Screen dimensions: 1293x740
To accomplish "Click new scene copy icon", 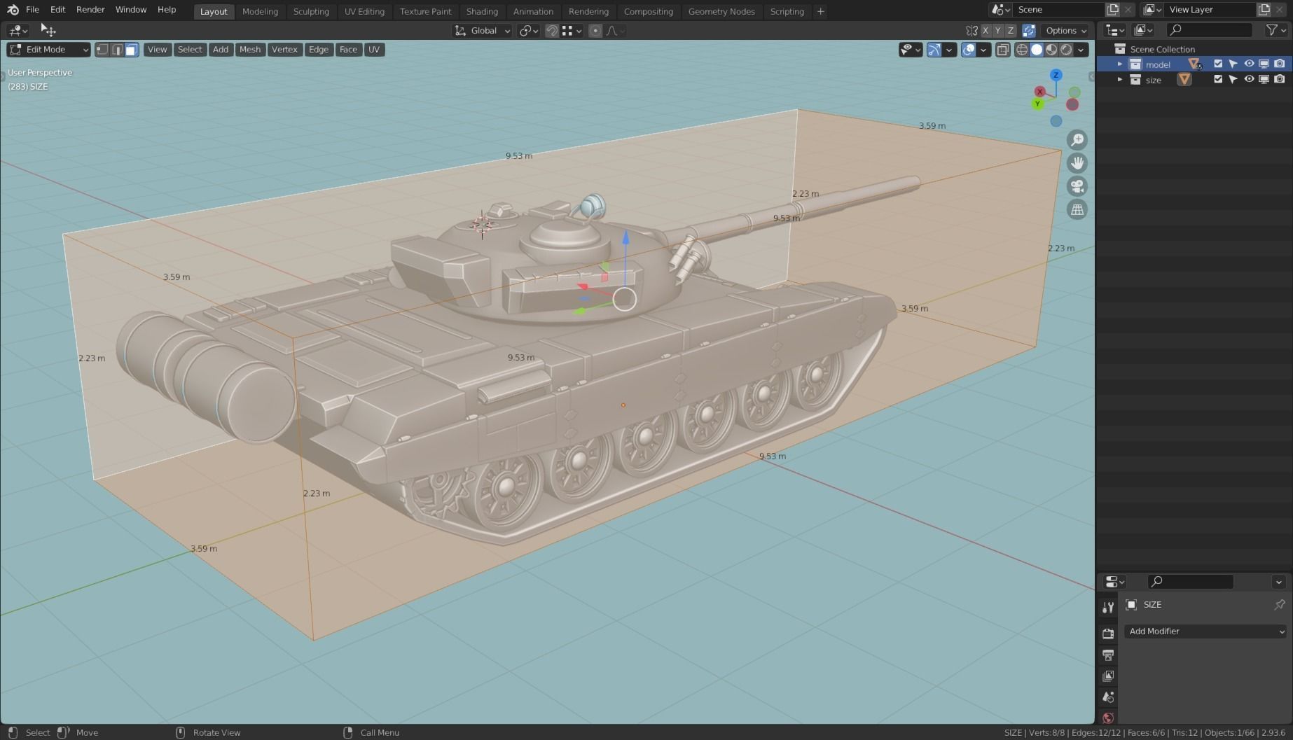I will (1113, 10).
